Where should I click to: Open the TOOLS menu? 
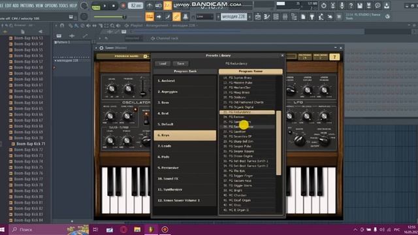click(63, 6)
